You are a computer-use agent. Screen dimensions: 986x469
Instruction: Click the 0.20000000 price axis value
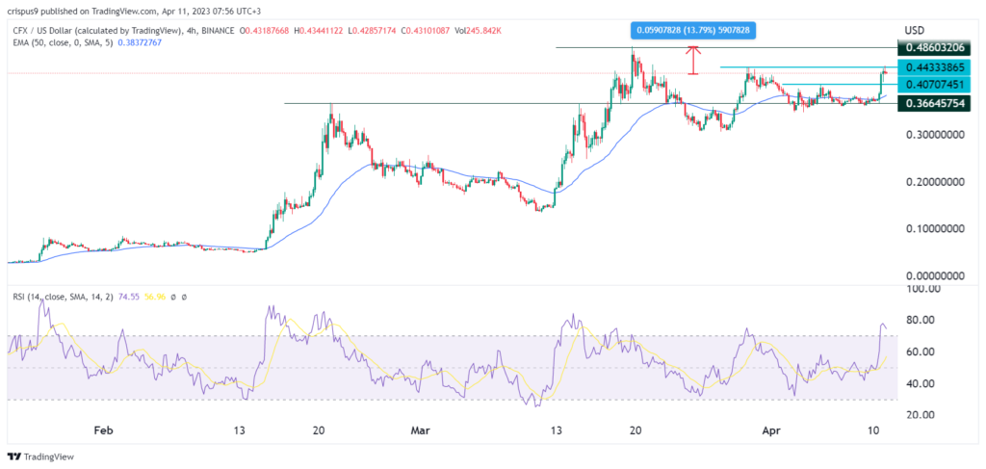(x=934, y=181)
